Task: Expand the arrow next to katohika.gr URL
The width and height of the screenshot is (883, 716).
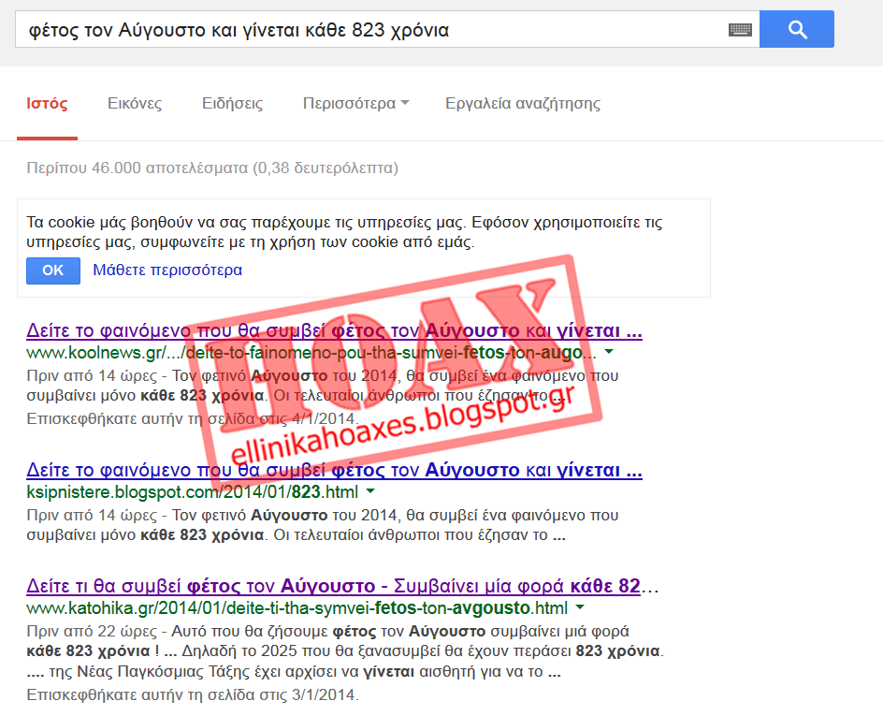Action: 580,607
